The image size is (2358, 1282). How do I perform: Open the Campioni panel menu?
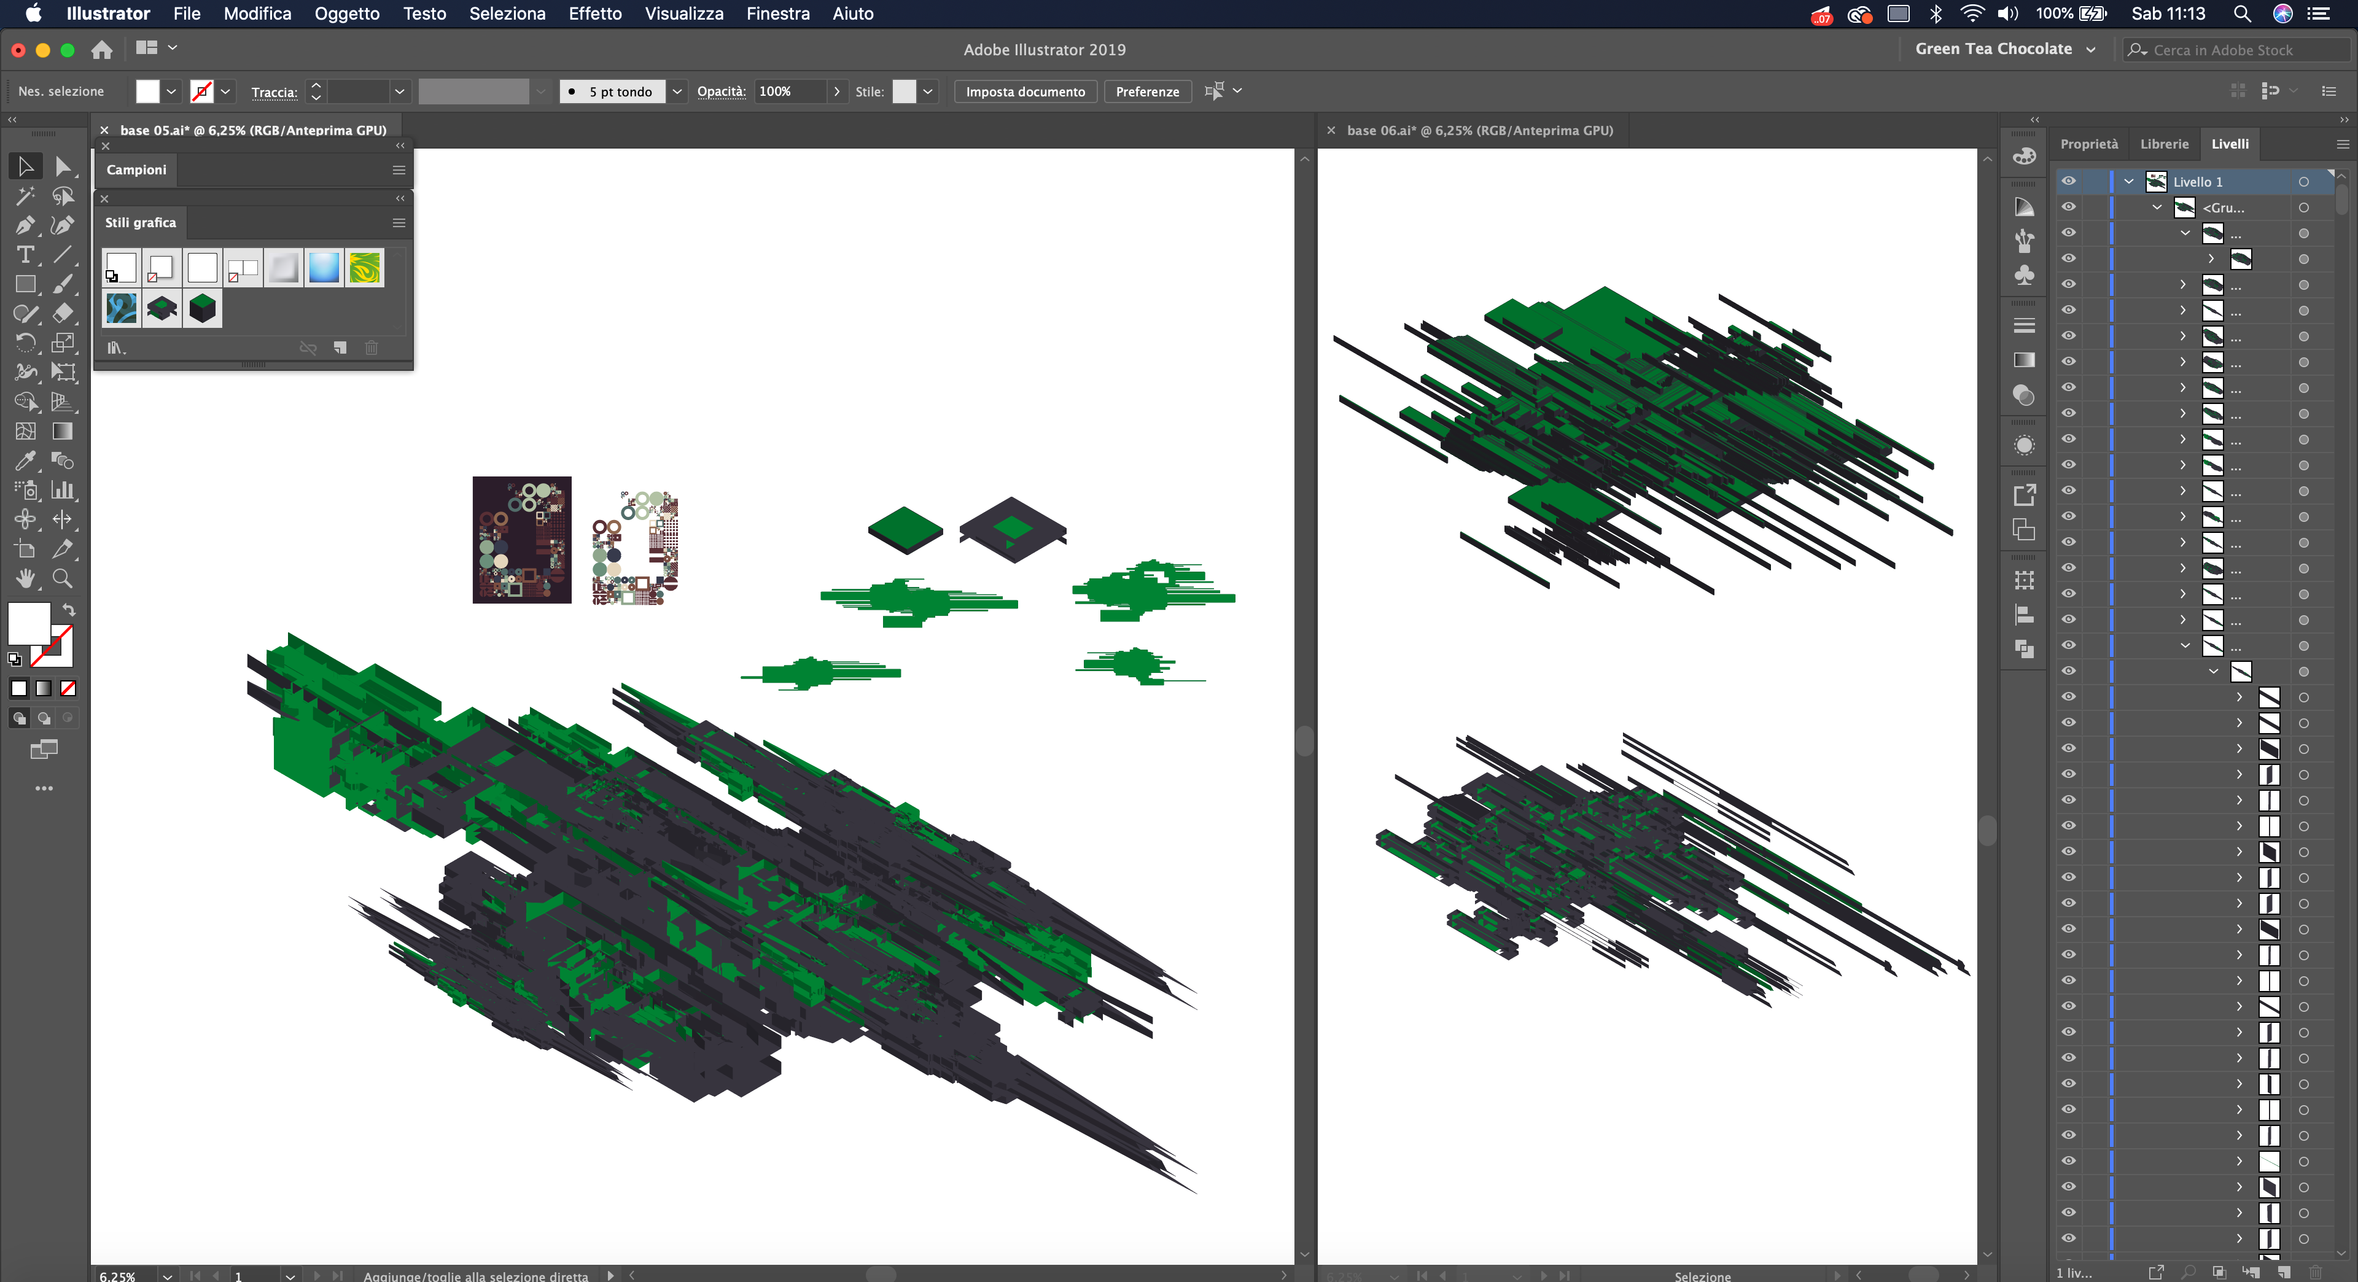tap(398, 169)
